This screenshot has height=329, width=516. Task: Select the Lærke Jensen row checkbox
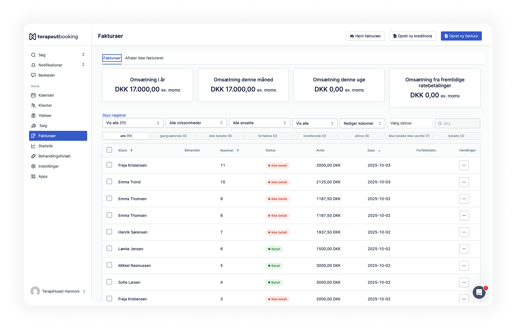click(109, 248)
